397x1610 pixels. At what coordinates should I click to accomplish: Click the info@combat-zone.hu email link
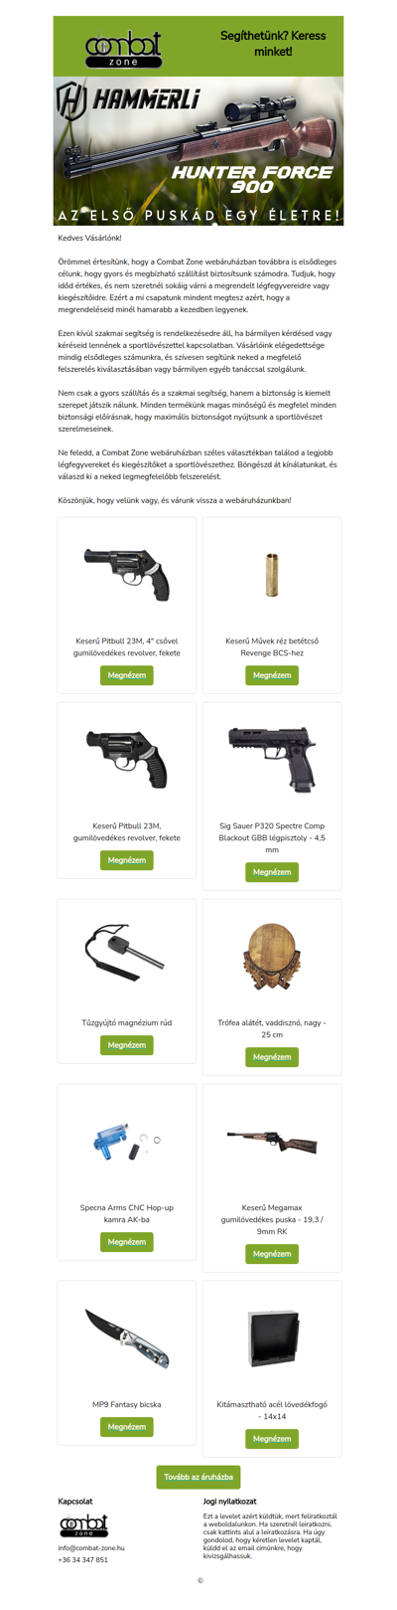[x=91, y=1547]
